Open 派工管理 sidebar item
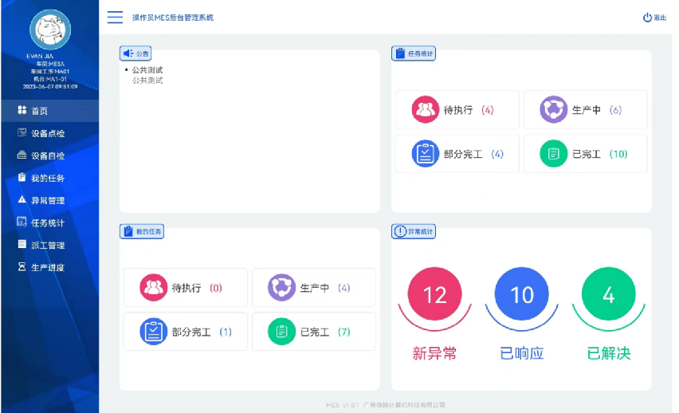The height and width of the screenshot is (413, 679). click(49, 245)
